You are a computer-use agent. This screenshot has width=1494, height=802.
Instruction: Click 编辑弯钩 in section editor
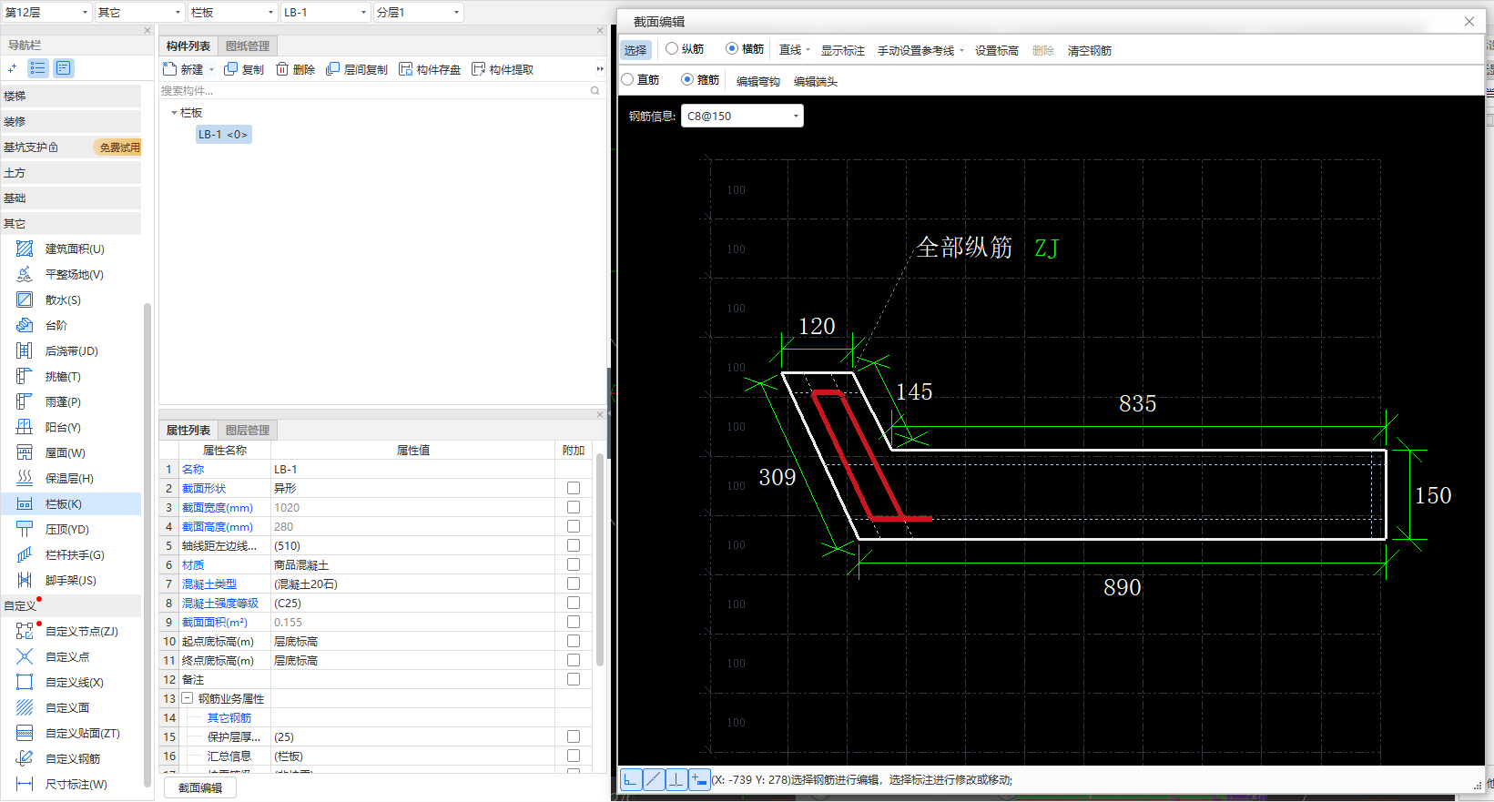tap(758, 81)
